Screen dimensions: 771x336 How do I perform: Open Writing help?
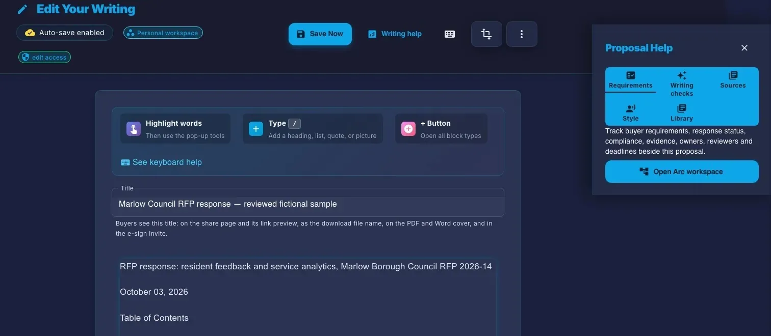395,34
